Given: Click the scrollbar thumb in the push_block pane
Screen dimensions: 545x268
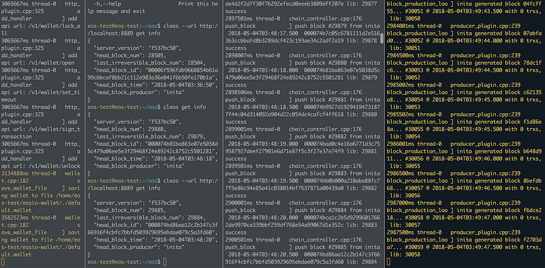Looking at the screenshot, I should tap(382, 39).
